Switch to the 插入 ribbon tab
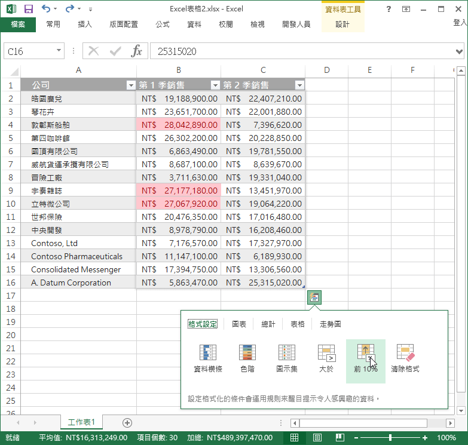468x445 pixels. click(x=85, y=24)
